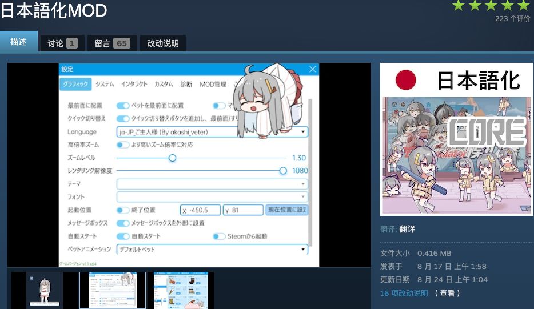Click the Y position input field
This screenshot has height=309, width=534.
click(243, 210)
